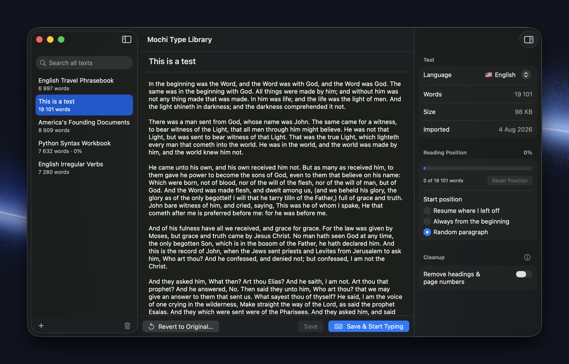Select This is a test entry
The height and width of the screenshot is (364, 569).
coord(84,105)
